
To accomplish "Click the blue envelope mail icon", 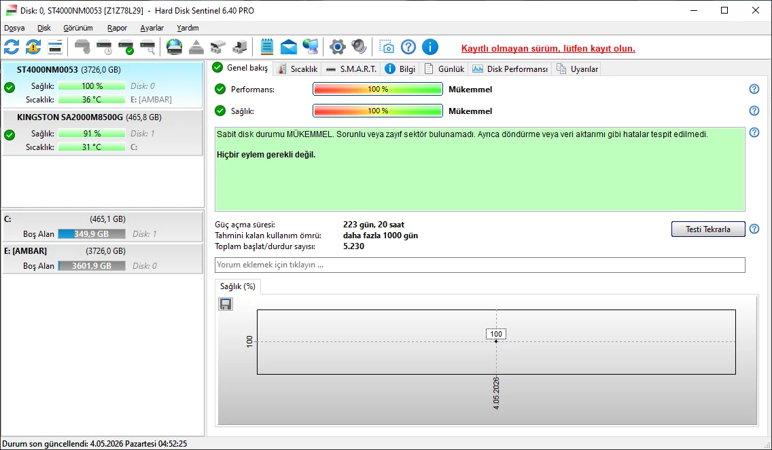I will (289, 48).
